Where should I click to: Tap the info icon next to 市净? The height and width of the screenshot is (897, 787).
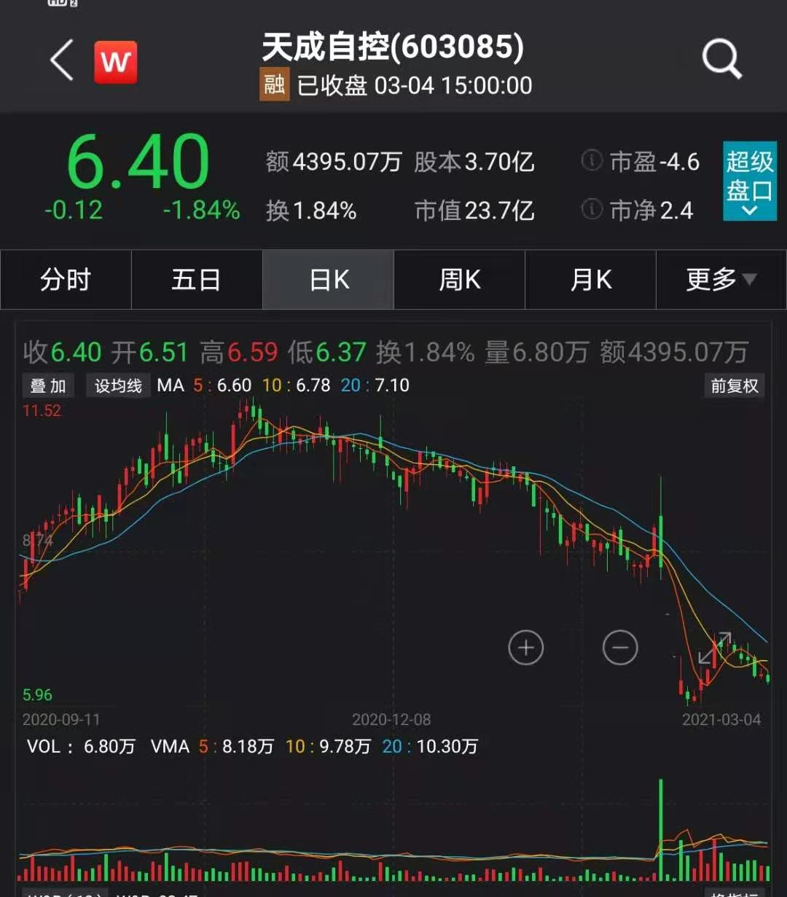(x=592, y=211)
